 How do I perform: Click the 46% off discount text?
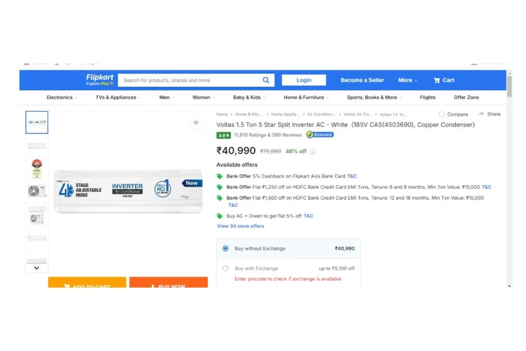[x=296, y=152]
